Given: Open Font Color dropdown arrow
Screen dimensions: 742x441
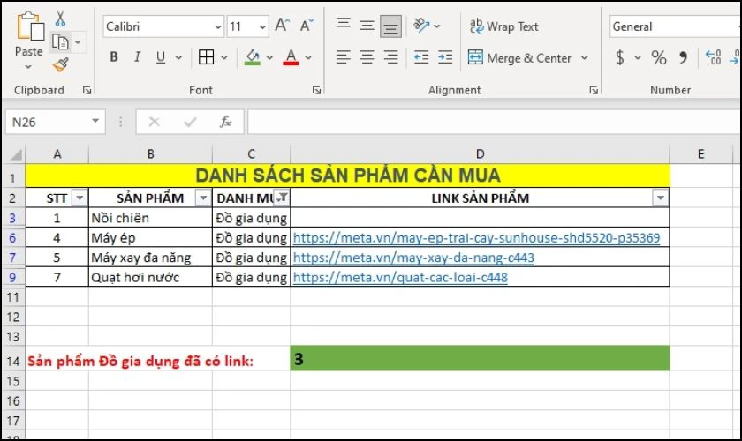Looking at the screenshot, I should tap(308, 57).
